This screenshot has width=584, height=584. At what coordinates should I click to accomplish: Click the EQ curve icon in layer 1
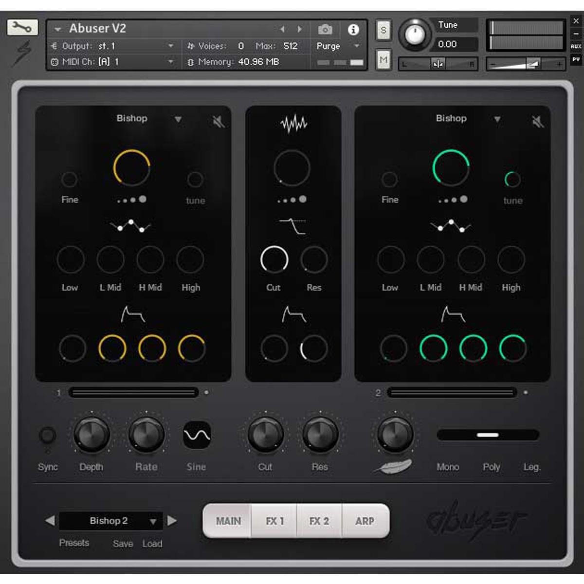(130, 226)
